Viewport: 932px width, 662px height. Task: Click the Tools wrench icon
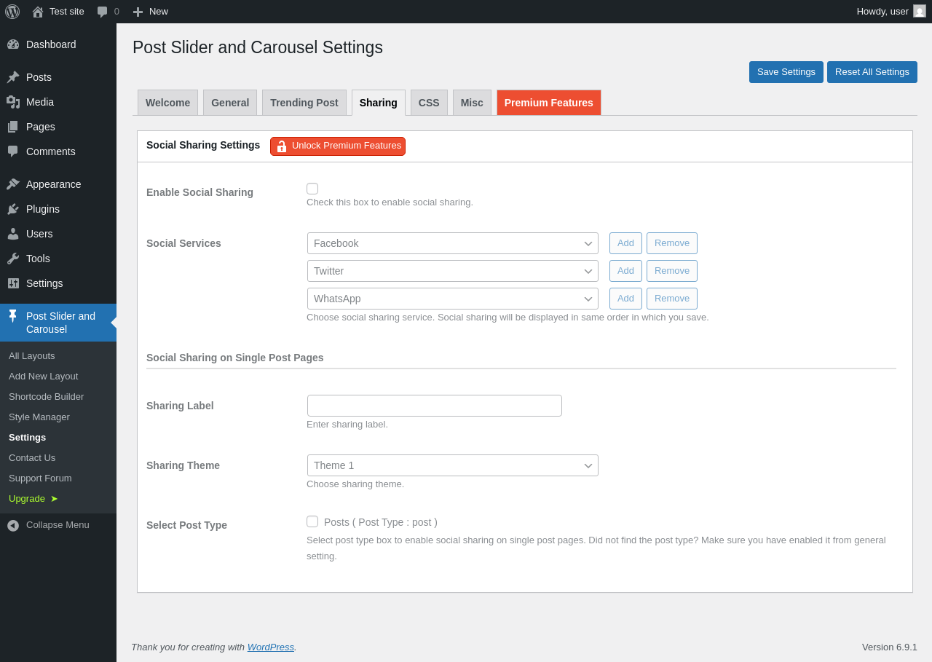pyautogui.click(x=13, y=259)
